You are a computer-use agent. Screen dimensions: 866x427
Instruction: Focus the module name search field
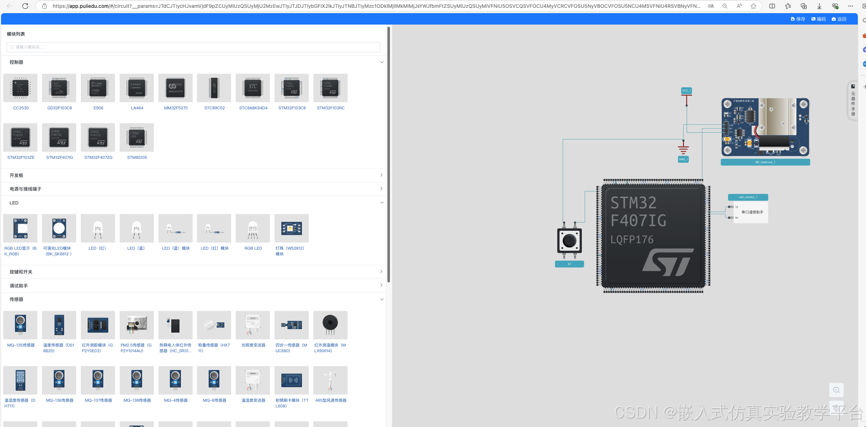coord(193,47)
